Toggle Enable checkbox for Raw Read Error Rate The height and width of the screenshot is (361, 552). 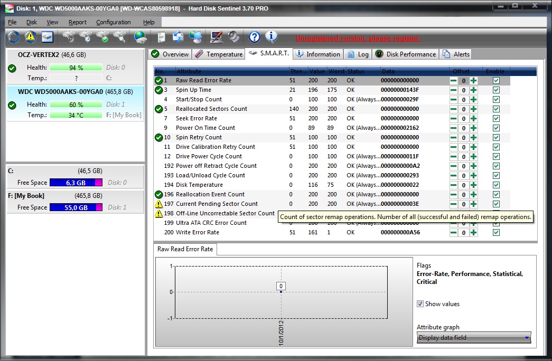pos(497,81)
